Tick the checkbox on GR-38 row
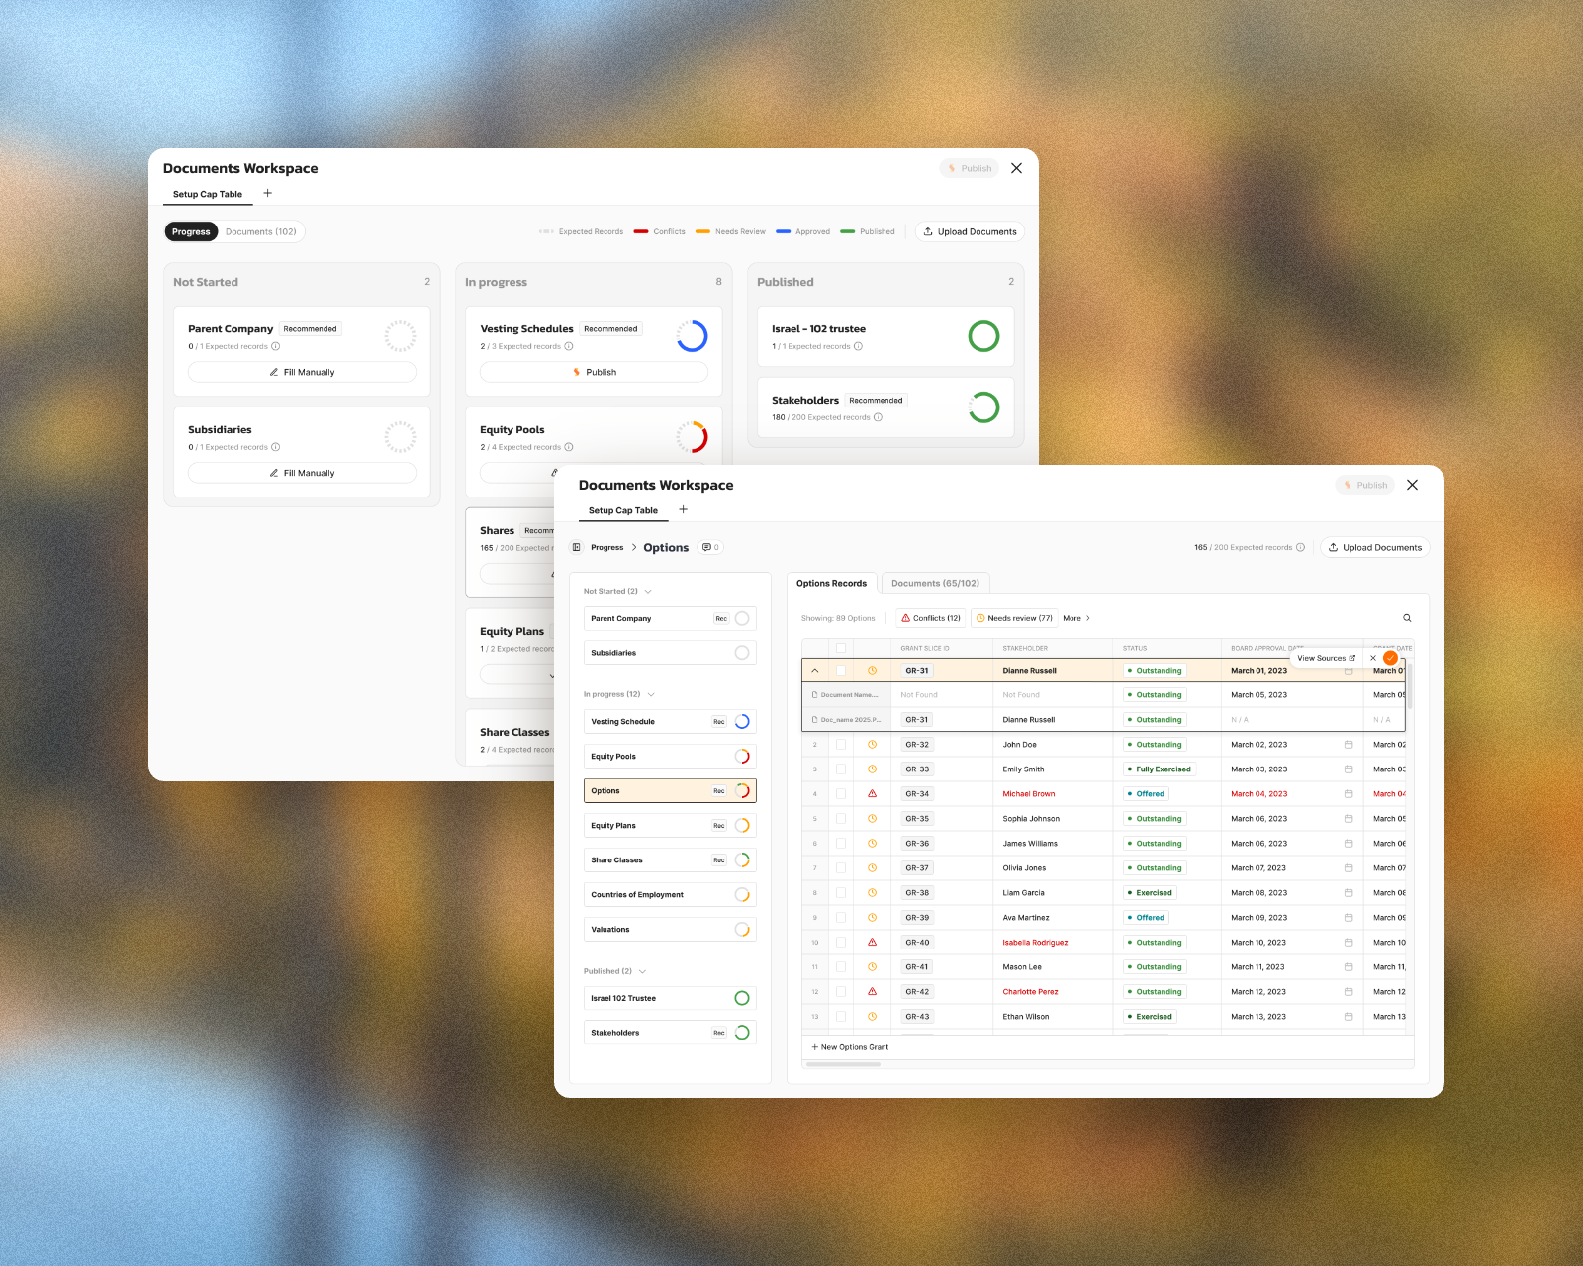Screen dimensions: 1583x1266 pos(841,892)
